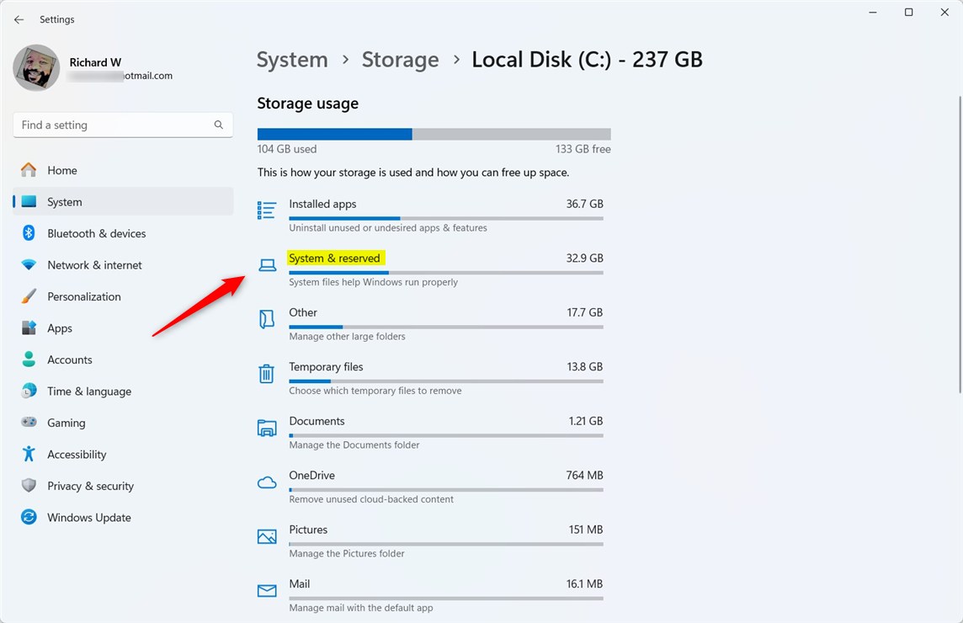Viewport: 963px width, 623px height.
Task: Open the Mail envelope icon
Action: 267,590
